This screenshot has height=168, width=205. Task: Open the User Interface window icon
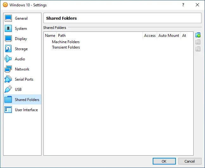(x=8, y=110)
